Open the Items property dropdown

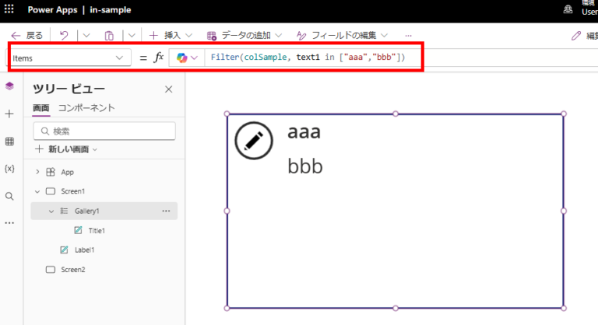pos(120,58)
